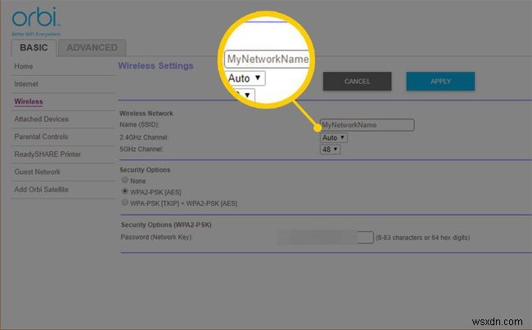Click the Security Options (WPA2-PSK) label
Image resolution: width=532 pixels, height=330 pixels.
tap(166, 225)
